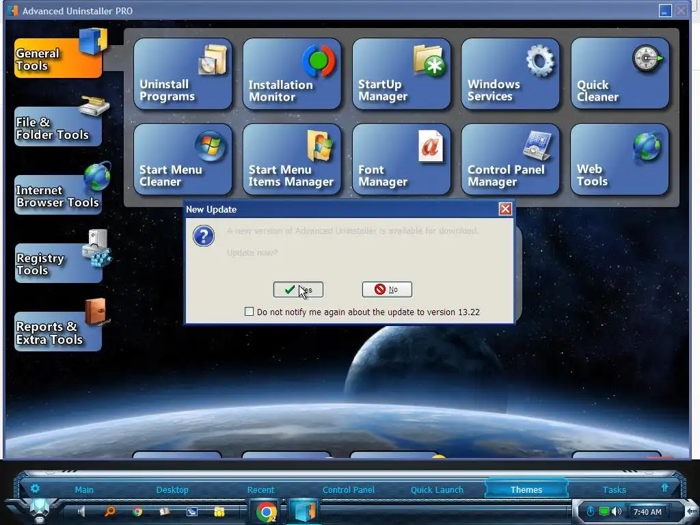This screenshot has width=700, height=525.
Task: Switch to Chrome taskbar button
Action: click(x=267, y=512)
